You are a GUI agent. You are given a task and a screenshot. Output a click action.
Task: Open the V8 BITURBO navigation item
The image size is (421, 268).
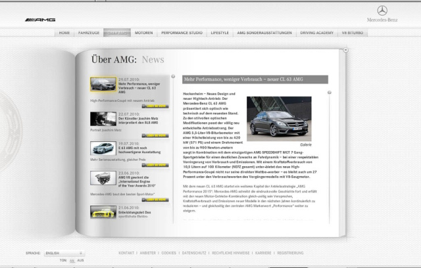tap(353, 33)
